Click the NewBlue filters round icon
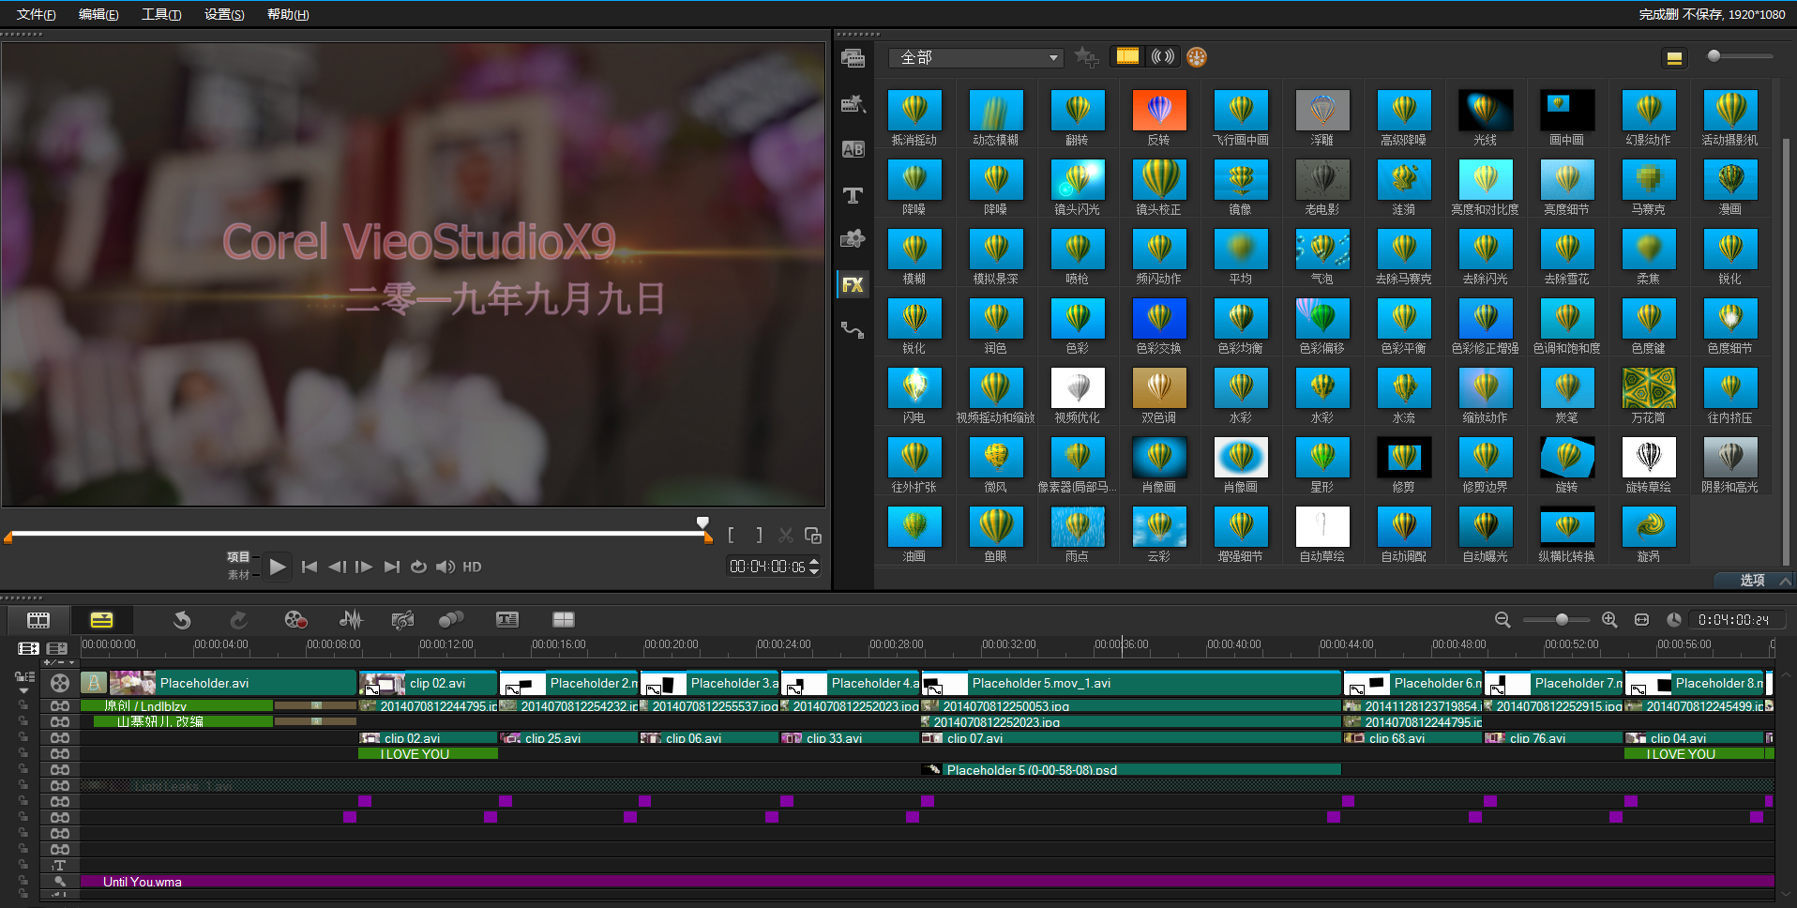 coord(1197,57)
